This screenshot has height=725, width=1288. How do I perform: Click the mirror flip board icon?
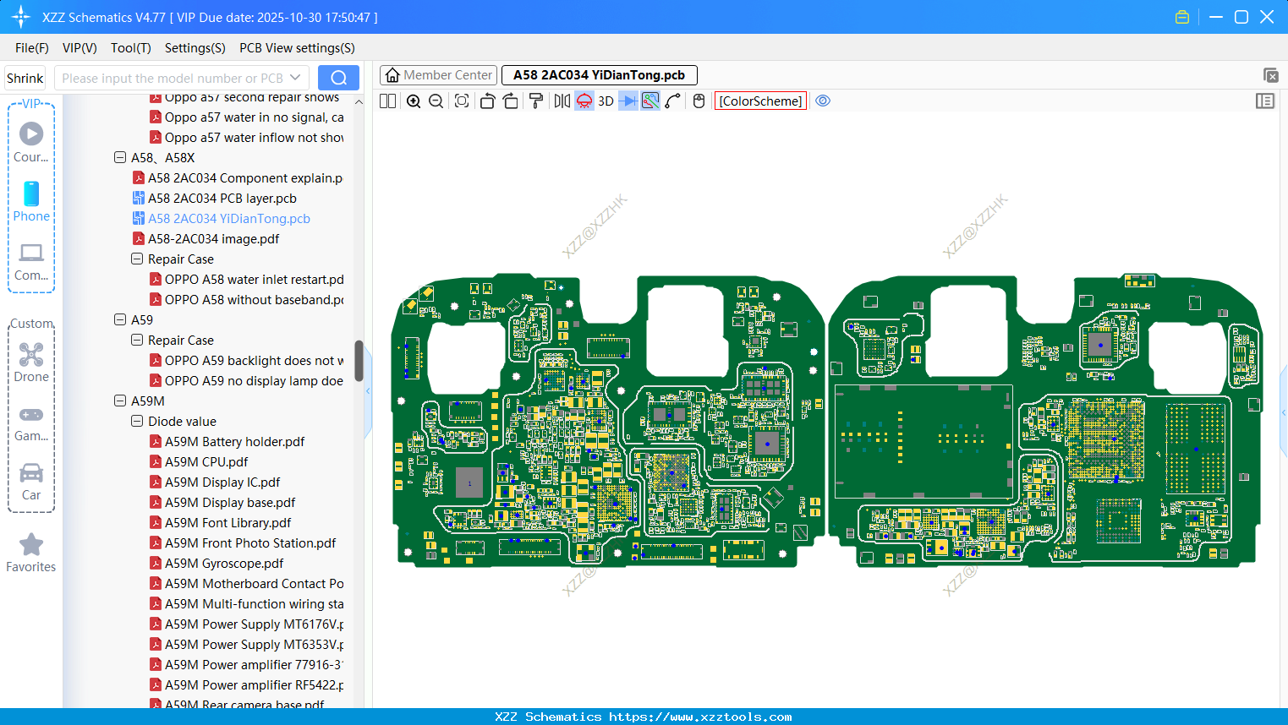562,101
